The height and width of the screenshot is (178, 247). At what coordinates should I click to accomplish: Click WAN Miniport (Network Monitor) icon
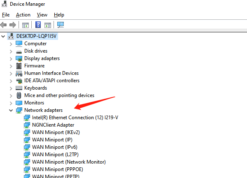pyautogui.click(x=27, y=162)
